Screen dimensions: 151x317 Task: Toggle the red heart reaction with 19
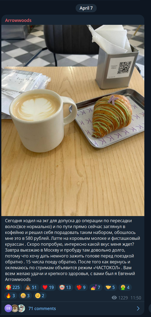[48, 287]
